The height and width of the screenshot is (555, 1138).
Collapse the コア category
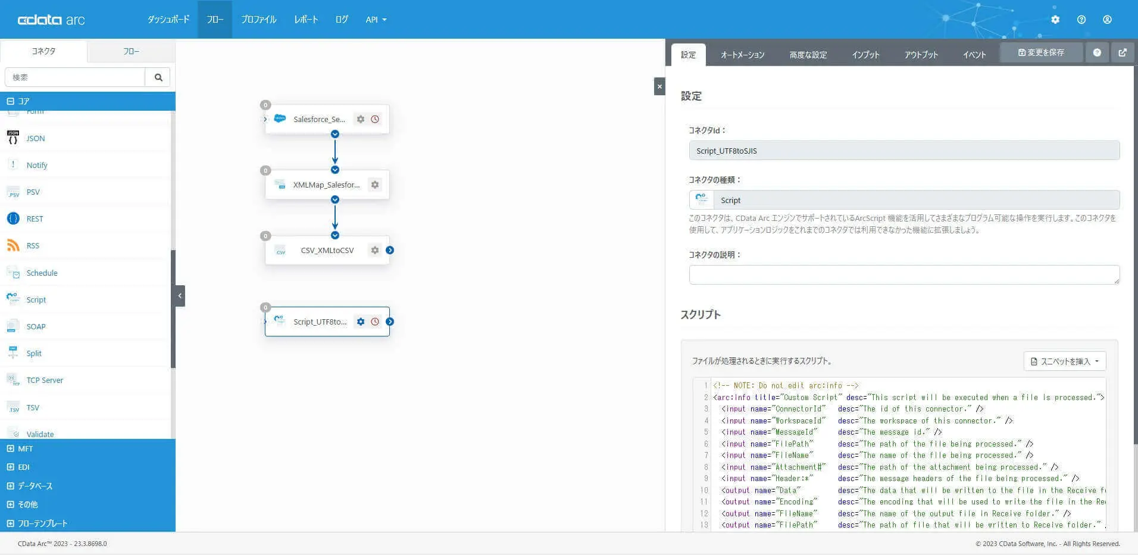[10, 101]
